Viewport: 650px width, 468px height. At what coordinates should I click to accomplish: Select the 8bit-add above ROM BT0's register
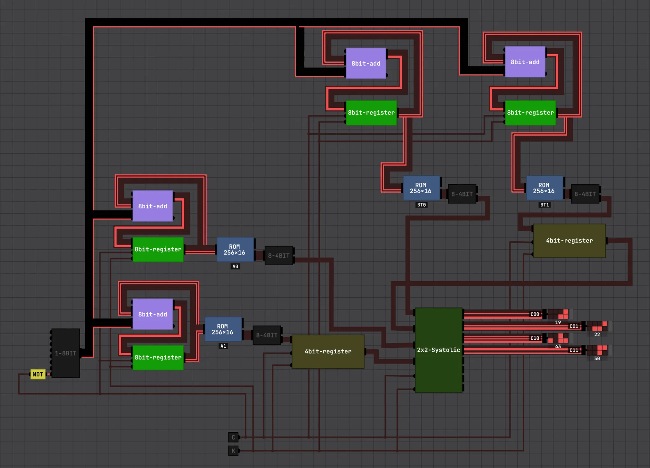point(366,63)
